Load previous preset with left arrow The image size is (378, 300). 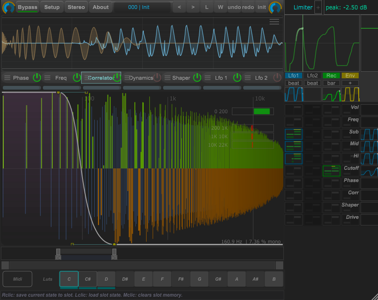click(x=179, y=7)
